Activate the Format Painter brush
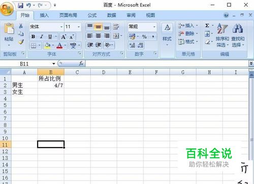The height and width of the screenshot is (184, 254). click(x=21, y=42)
